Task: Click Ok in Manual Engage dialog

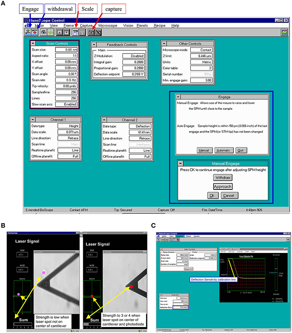Action: (x=213, y=195)
